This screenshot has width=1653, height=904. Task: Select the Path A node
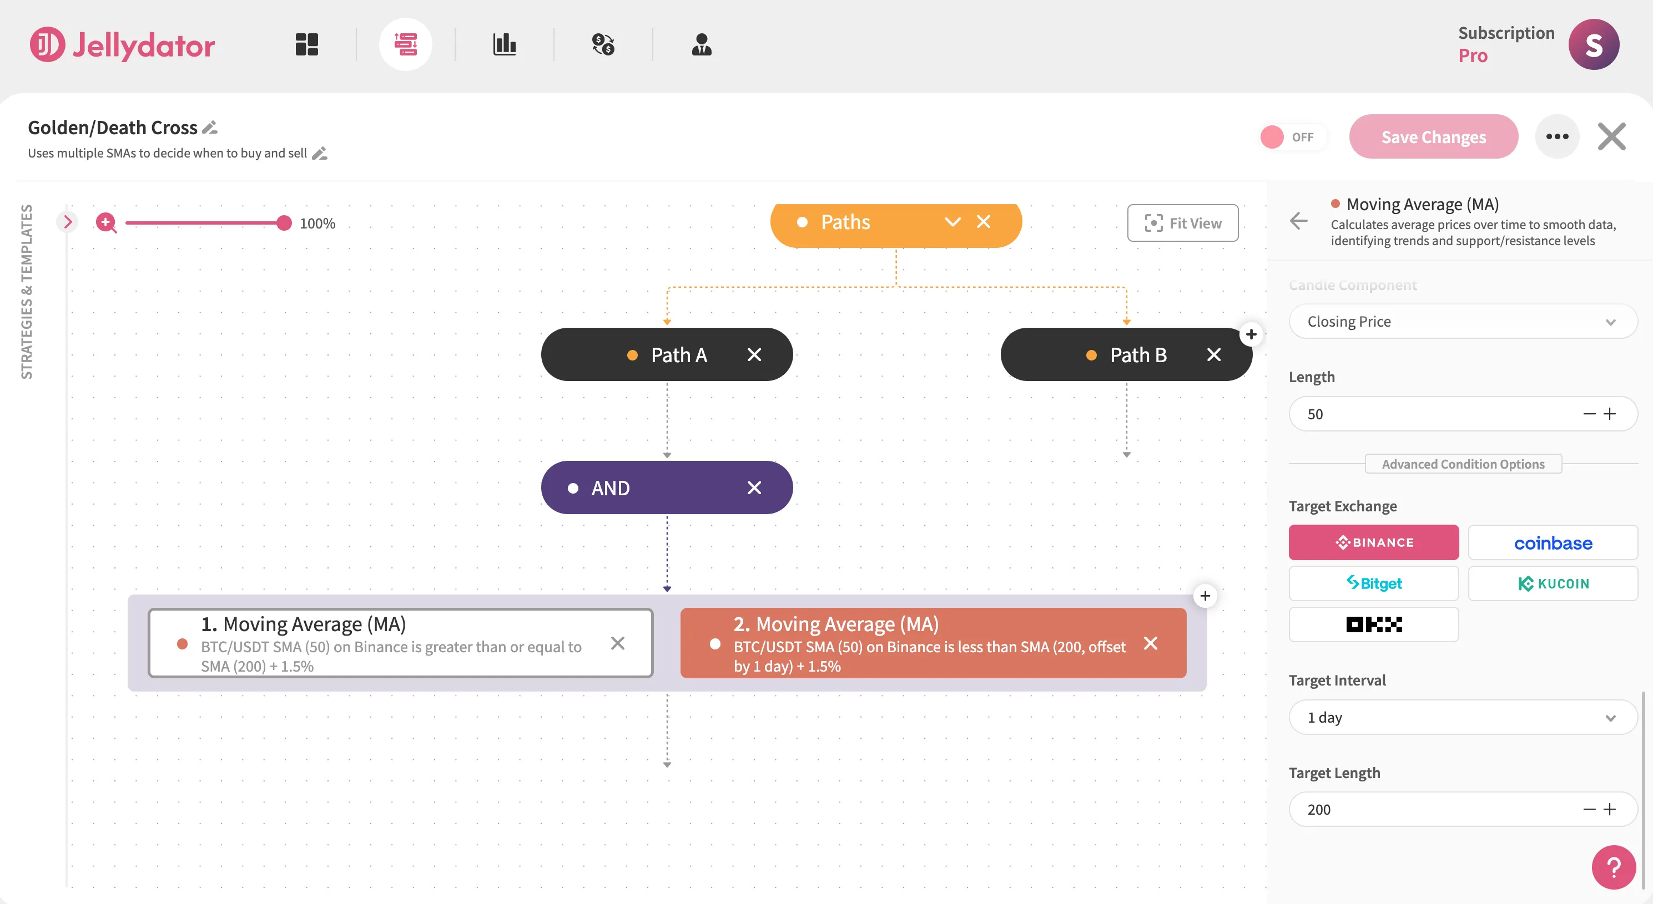coord(667,354)
